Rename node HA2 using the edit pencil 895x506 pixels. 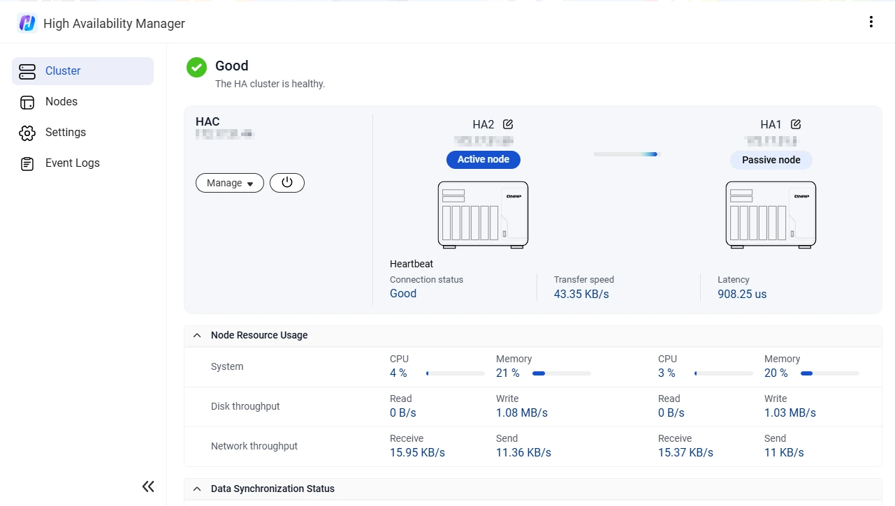click(x=507, y=124)
